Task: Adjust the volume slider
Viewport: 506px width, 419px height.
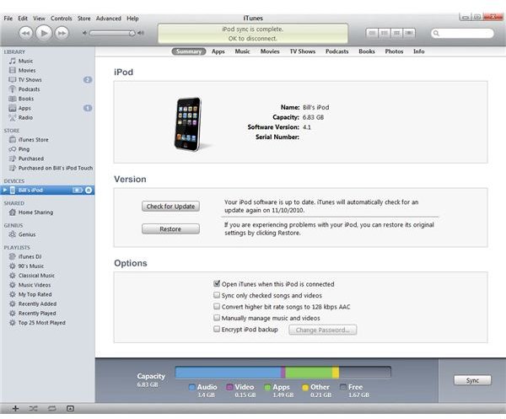Action: 112,33
